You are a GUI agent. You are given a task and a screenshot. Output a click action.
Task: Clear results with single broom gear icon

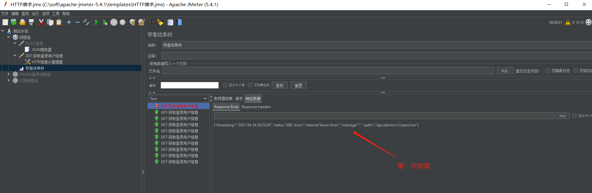pos(132,22)
